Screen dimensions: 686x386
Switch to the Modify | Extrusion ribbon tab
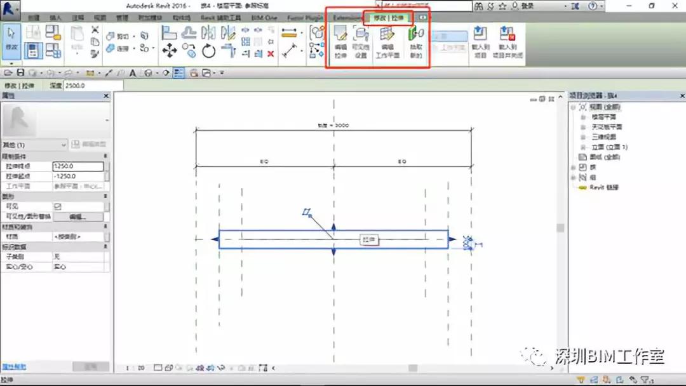[x=389, y=18]
